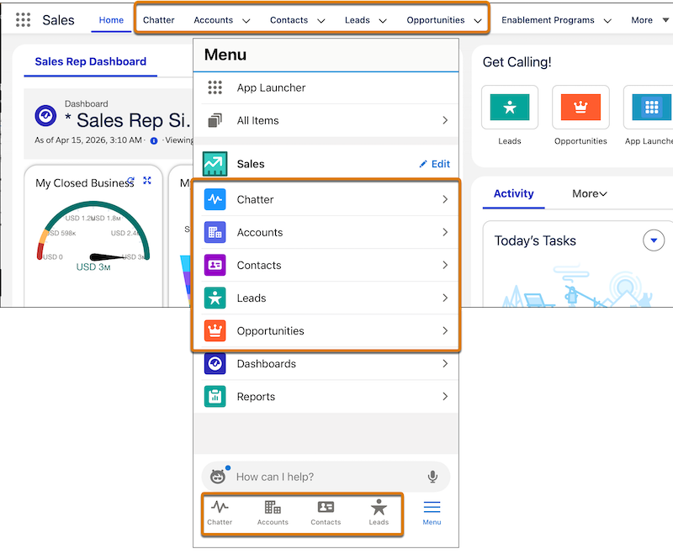
Task: Click the App Launcher dots icon in Menu
Action: (x=215, y=87)
